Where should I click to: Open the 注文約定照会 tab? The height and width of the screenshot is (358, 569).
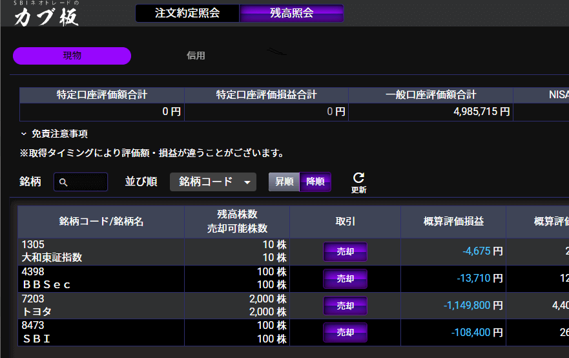coord(187,13)
